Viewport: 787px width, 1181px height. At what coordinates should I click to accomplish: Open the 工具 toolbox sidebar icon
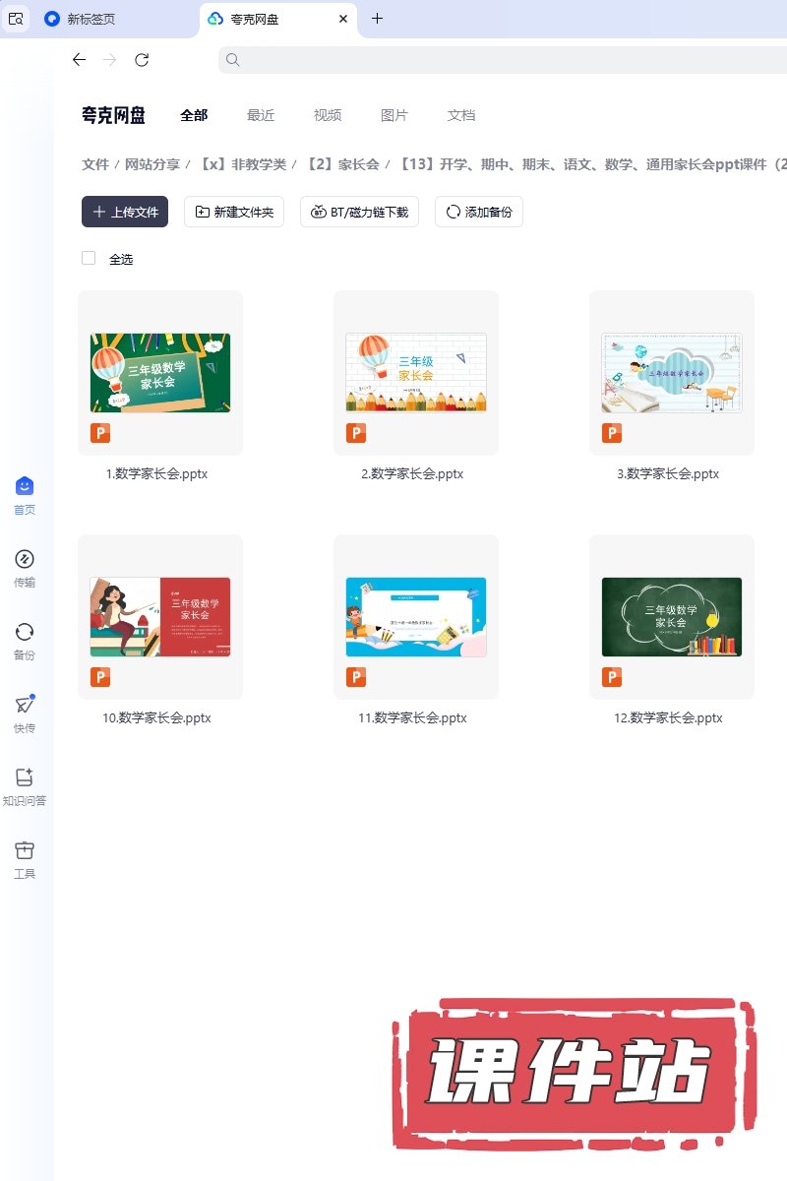pyautogui.click(x=25, y=851)
